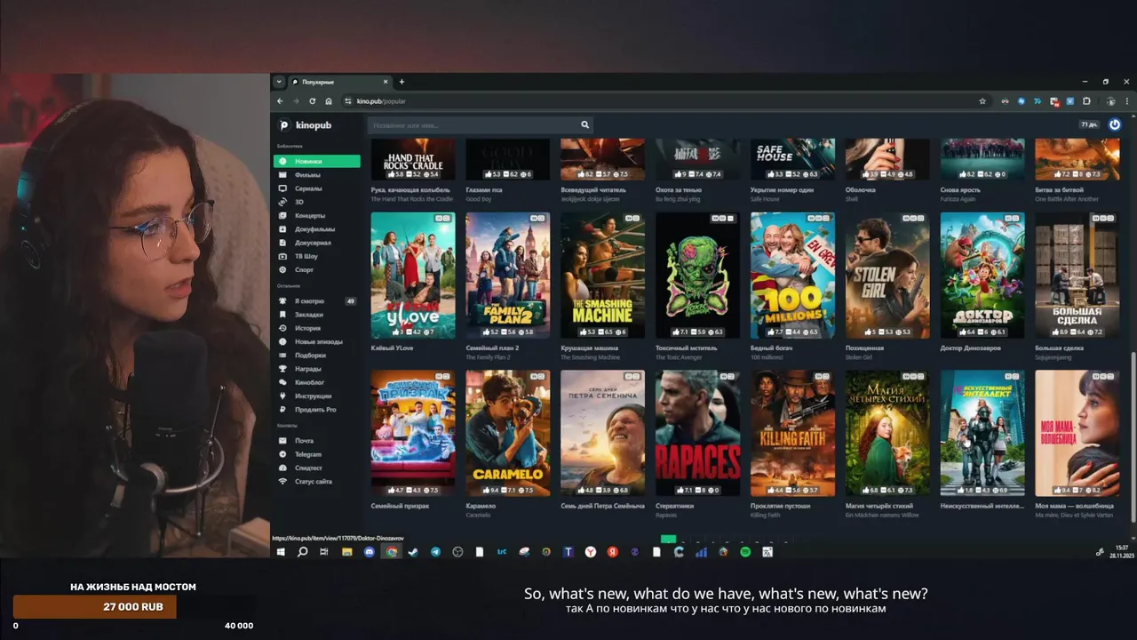1137x640 pixels.
Task: Click the ТВ Шоу icon
Action: [283, 256]
